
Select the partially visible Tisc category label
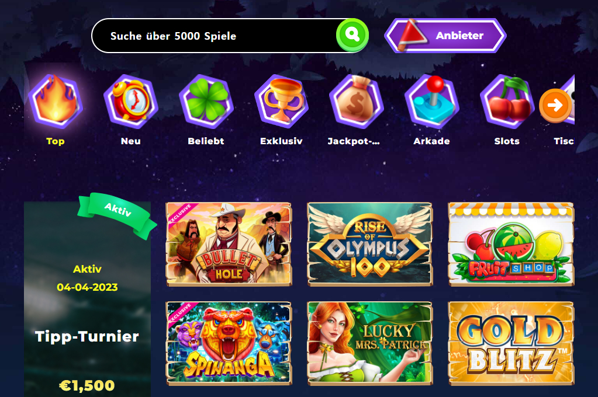(x=564, y=141)
